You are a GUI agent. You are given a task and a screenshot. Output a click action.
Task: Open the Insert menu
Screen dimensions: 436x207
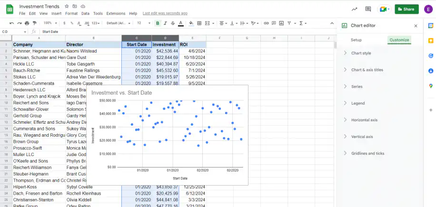57,13
